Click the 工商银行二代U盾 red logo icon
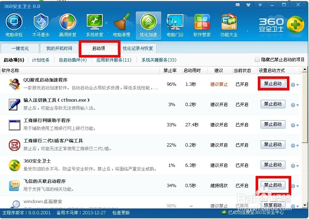Image resolution: width=309 pixels, height=219 pixels. (15, 145)
